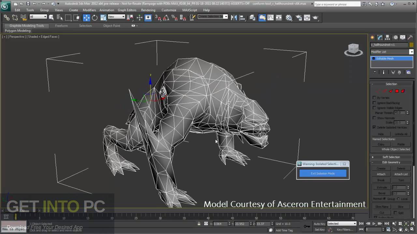Viewport: 417px width, 234px height.
Task: Switch to the Freeform ribbon tab
Action: pyautogui.click(x=61, y=26)
